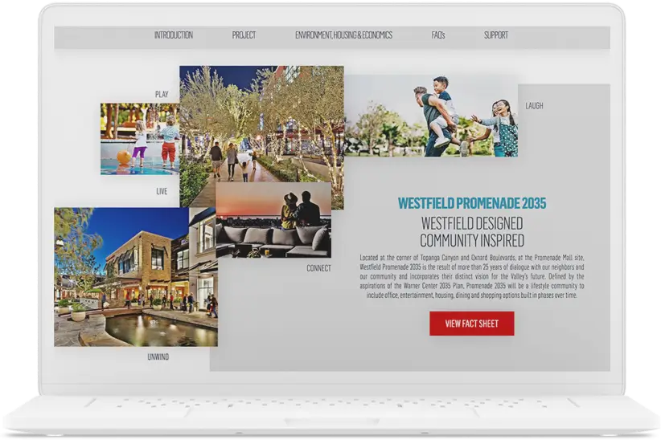Screen dimensions: 661x440
Task: Open the CONNECT couple at sunset photo
Action: pyautogui.click(x=273, y=220)
